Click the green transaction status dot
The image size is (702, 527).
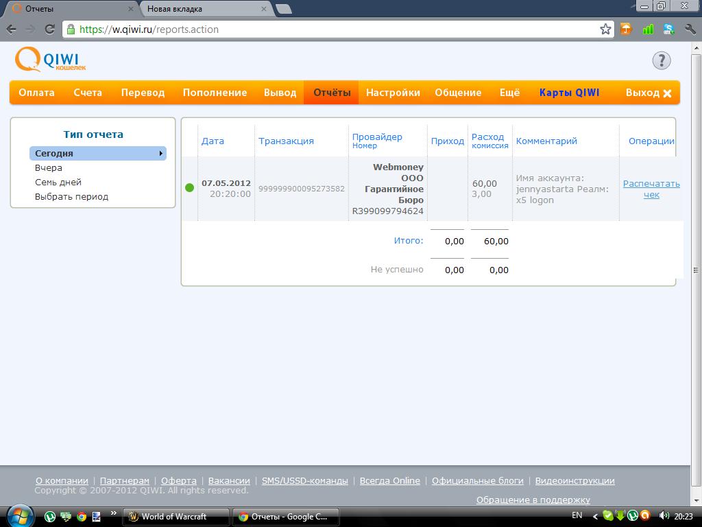coord(190,188)
